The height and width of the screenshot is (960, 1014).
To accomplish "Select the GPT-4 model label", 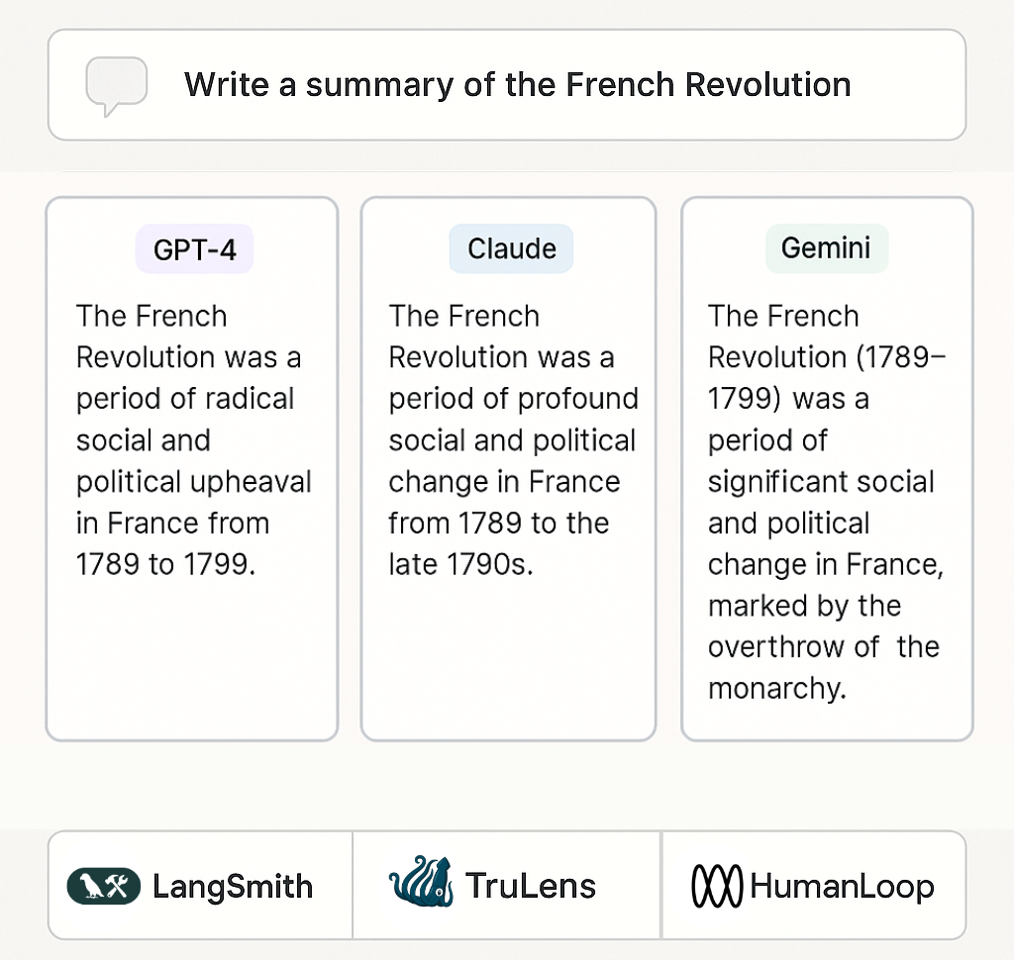I will [x=194, y=249].
